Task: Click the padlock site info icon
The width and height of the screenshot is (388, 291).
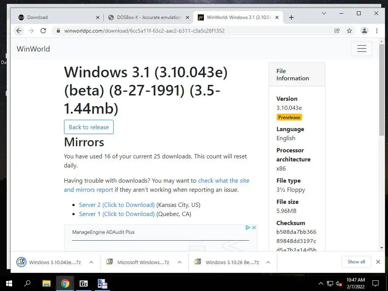Action: click(x=58, y=31)
